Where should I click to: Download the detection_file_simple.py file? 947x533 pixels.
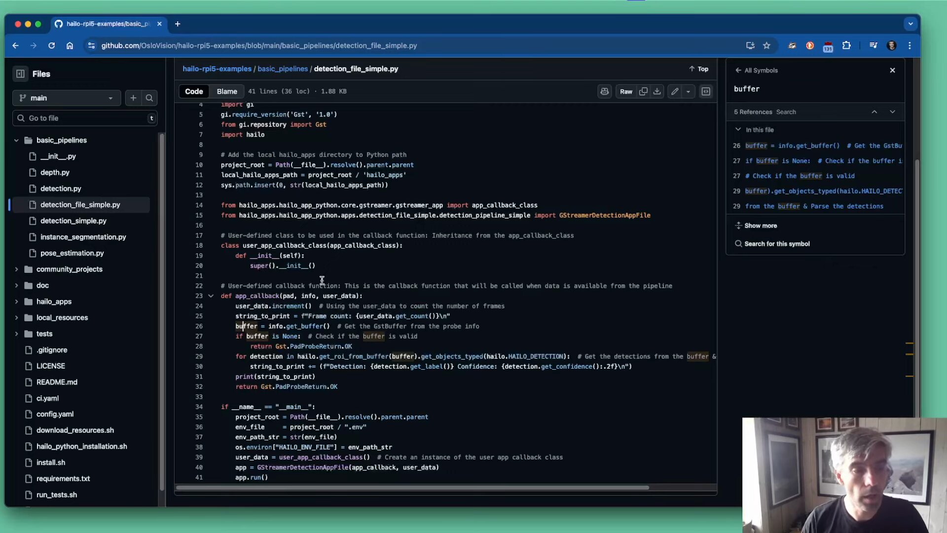point(657,91)
